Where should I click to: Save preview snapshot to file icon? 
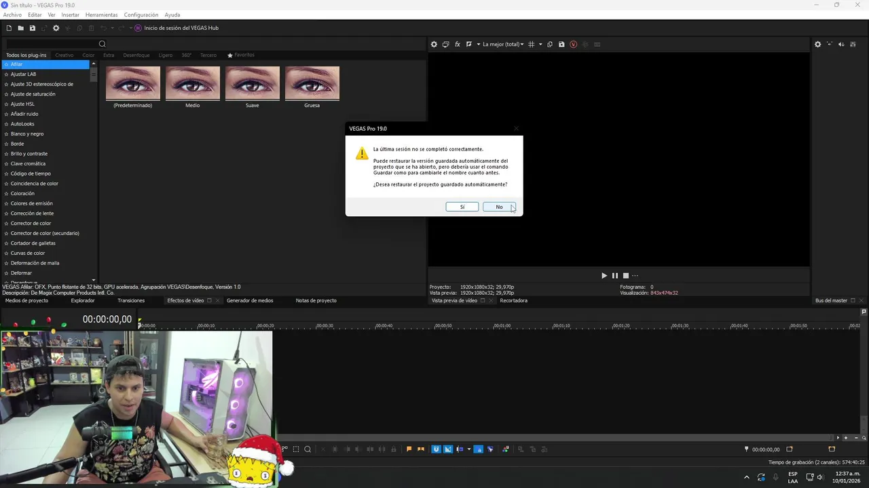561,44
